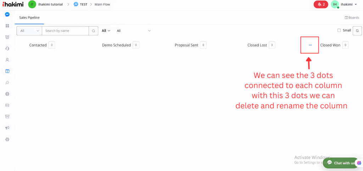Screen dimensions: 363x171
Task: Click the headset support icon in sidebar
Action: (x=7, y=49)
